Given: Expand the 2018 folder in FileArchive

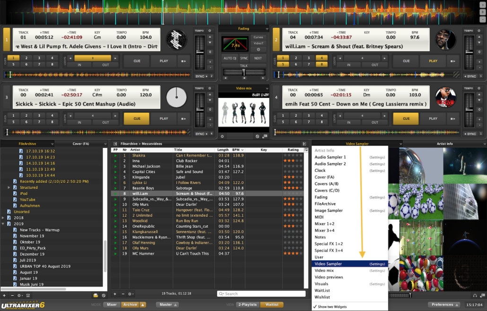Looking at the screenshot, I should click(3, 218).
